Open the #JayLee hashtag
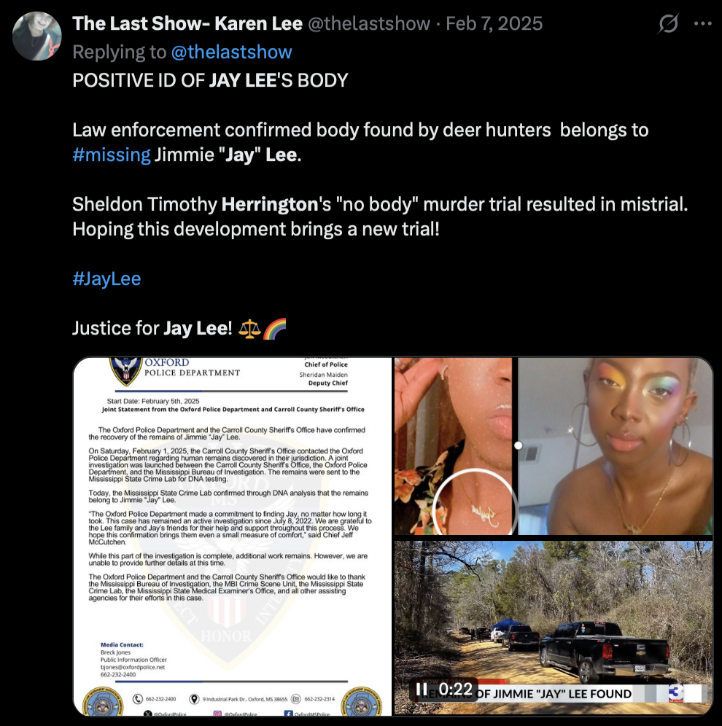This screenshot has height=726, width=722. 106,278
